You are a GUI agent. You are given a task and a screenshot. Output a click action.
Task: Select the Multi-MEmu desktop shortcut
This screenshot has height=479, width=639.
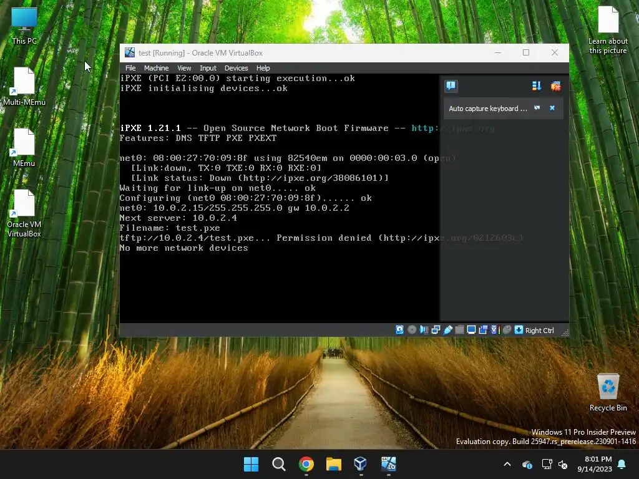[x=24, y=86]
